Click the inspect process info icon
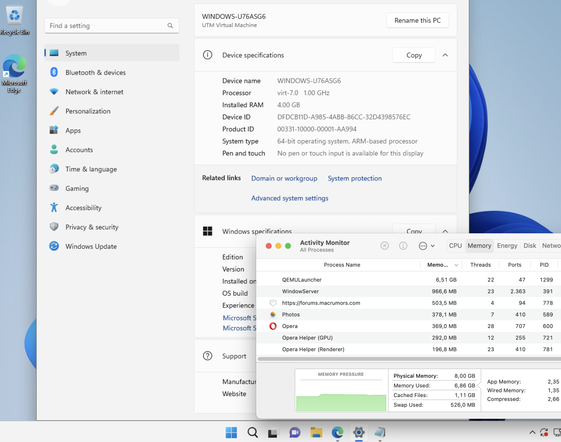 point(403,246)
